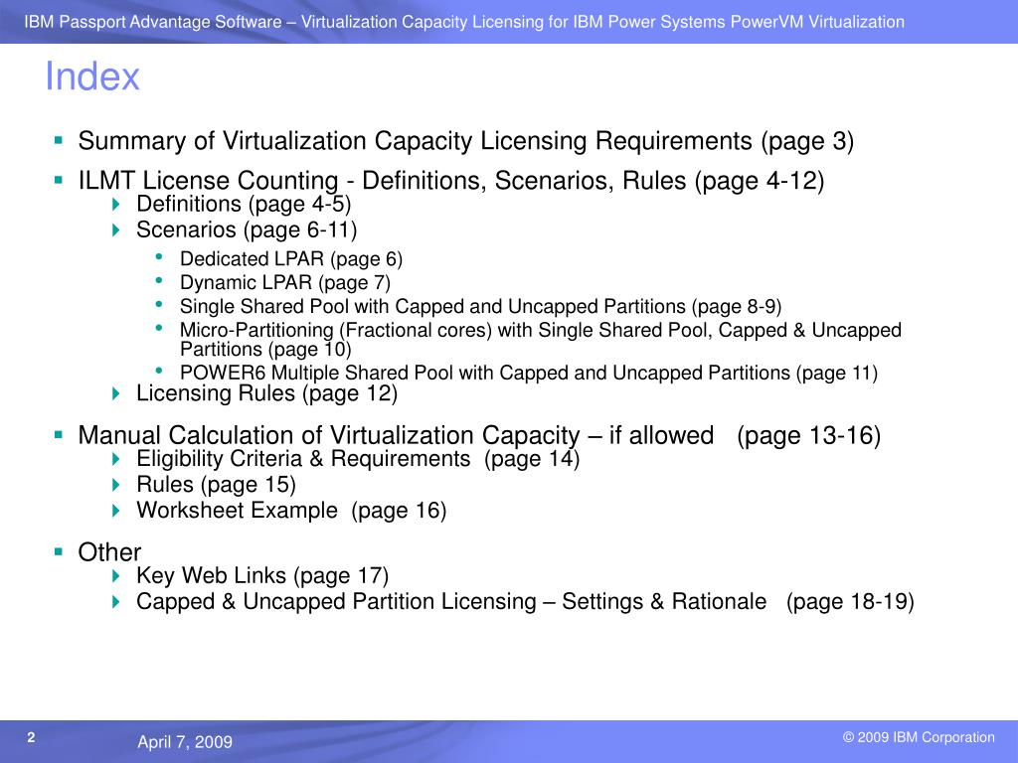Select 'Eligibility Criteria & Requirements (page 14)'
Viewport: 1018px width, 763px height.
[x=358, y=459]
